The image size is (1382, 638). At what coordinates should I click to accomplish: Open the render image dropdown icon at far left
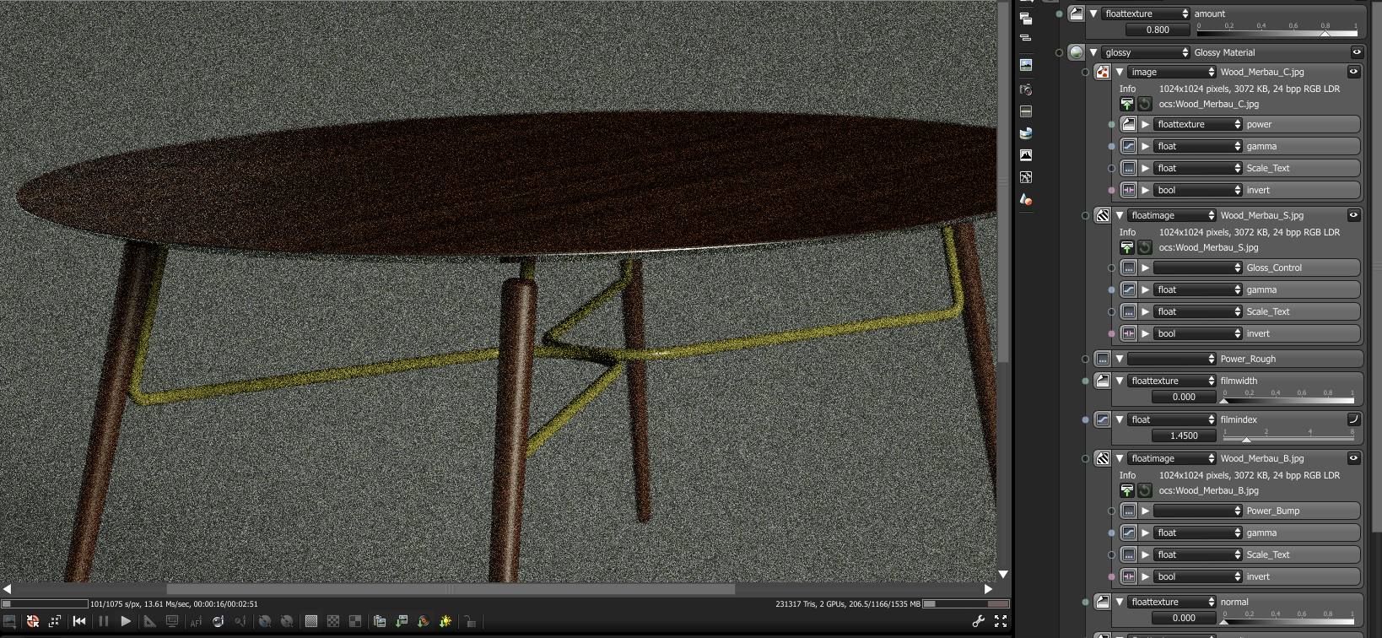[x=9, y=621]
